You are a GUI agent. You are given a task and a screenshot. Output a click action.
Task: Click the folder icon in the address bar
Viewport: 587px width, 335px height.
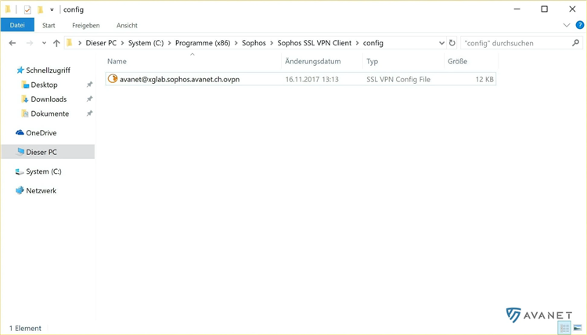(69, 43)
